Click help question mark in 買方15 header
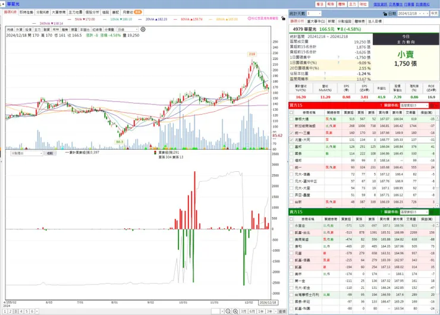This screenshot has height=315, width=440. point(381,105)
